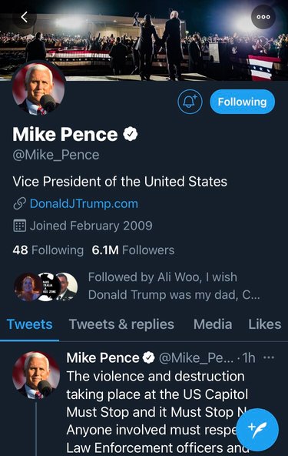Click the verified badge next to the profile name
The height and width of the screenshot is (456, 288).
pos(131,134)
